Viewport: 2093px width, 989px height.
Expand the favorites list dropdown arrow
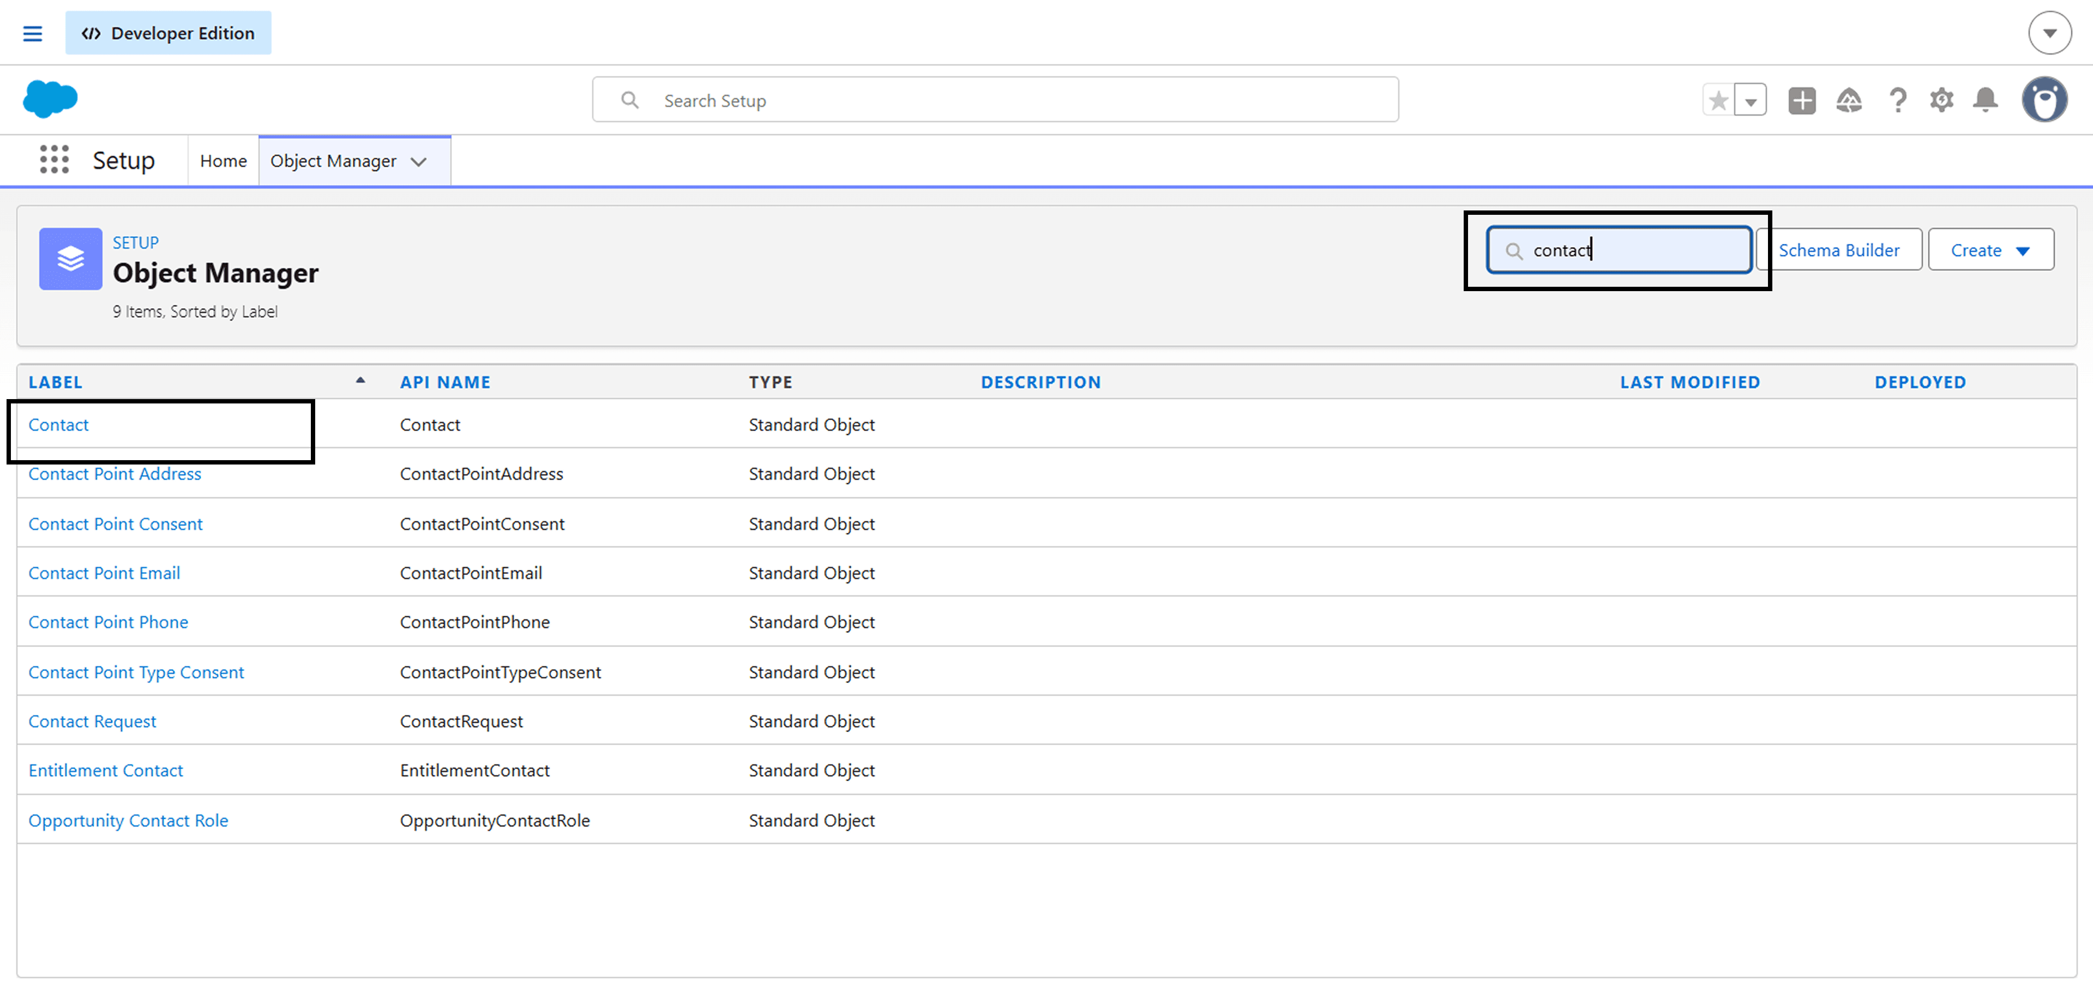tap(1751, 101)
